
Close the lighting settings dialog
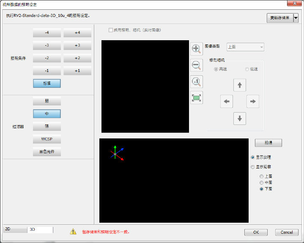294,3
